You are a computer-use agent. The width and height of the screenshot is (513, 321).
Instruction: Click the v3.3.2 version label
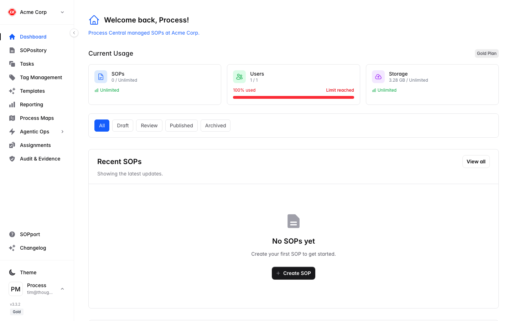pos(15,304)
